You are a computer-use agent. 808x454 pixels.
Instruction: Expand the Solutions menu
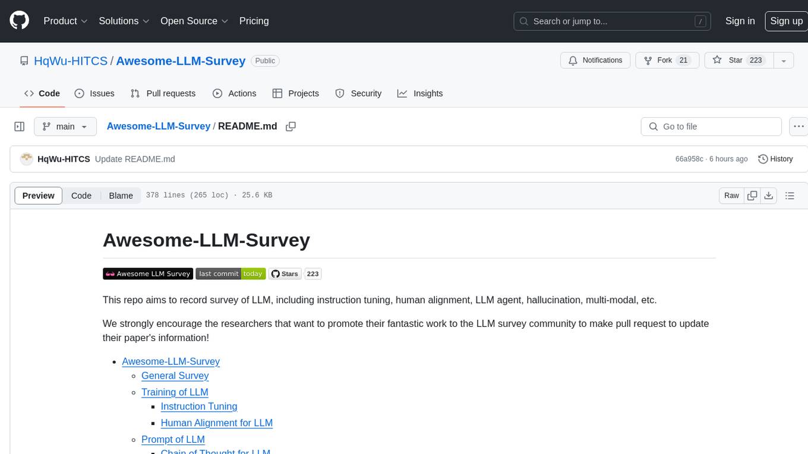click(x=124, y=21)
